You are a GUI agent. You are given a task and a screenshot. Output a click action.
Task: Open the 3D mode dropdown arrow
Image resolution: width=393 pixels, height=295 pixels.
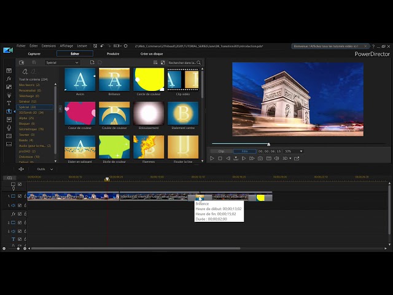point(290,159)
